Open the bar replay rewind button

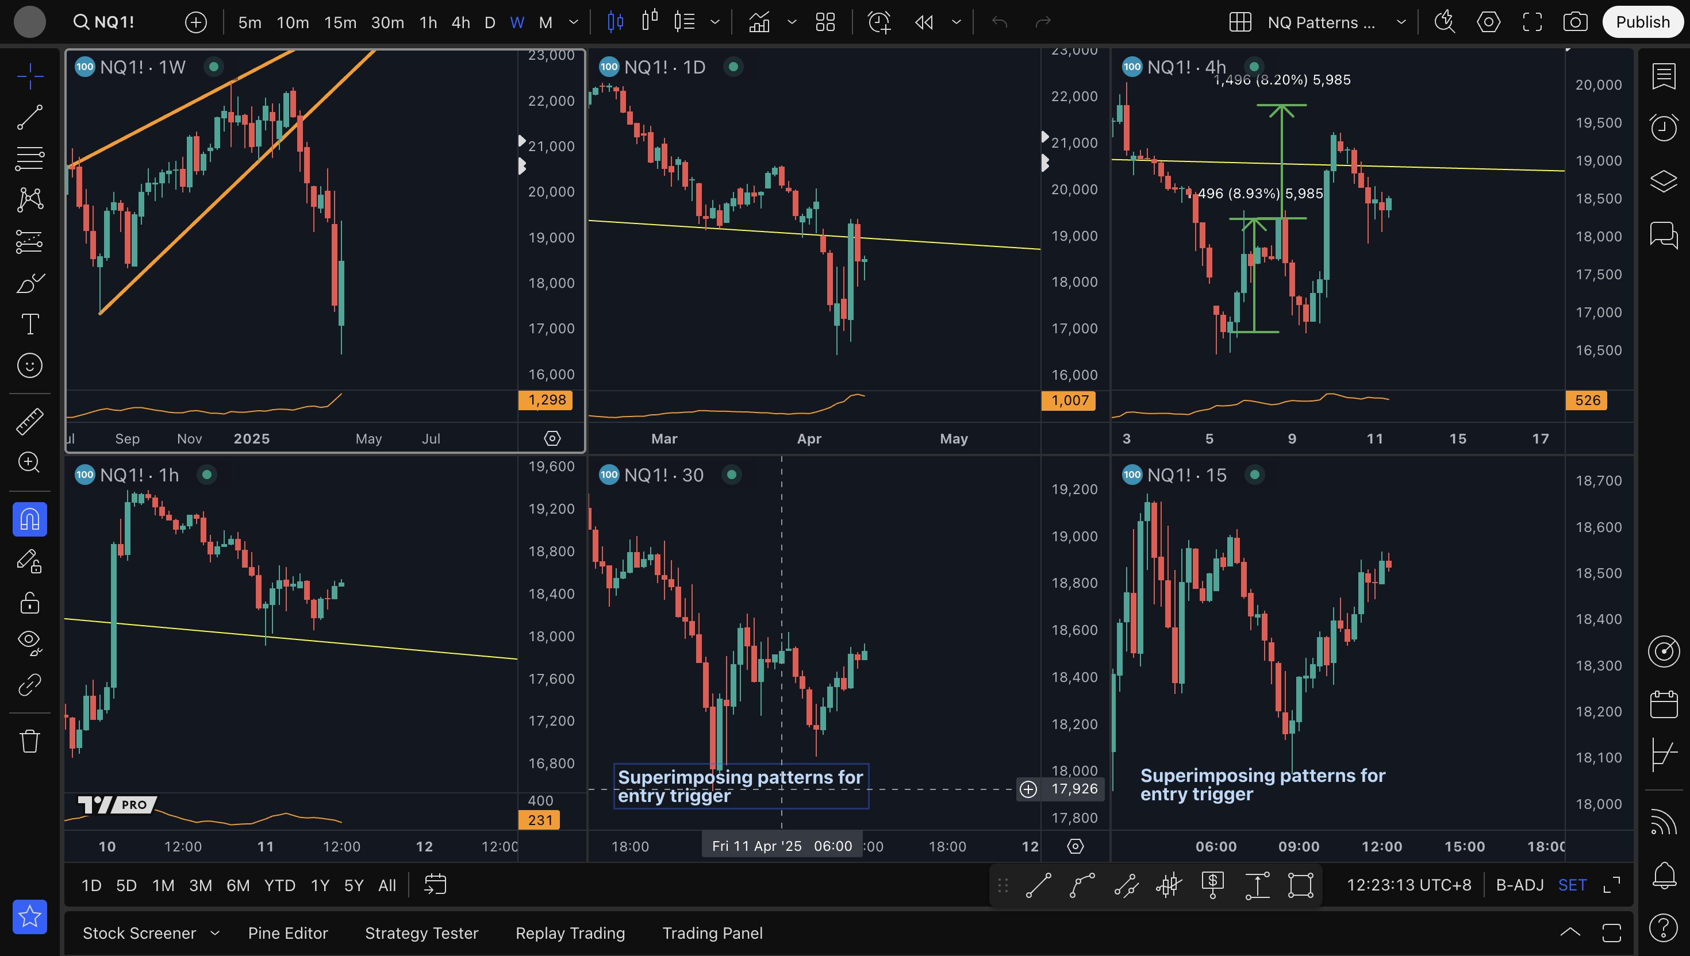click(x=924, y=22)
